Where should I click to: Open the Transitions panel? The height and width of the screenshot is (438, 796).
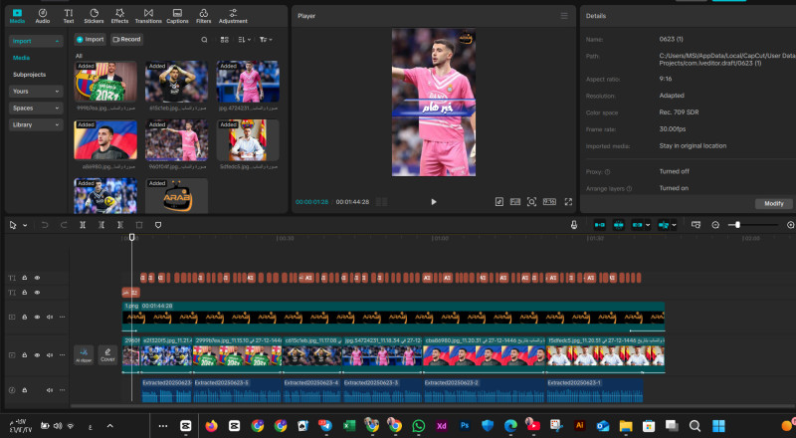click(x=148, y=15)
